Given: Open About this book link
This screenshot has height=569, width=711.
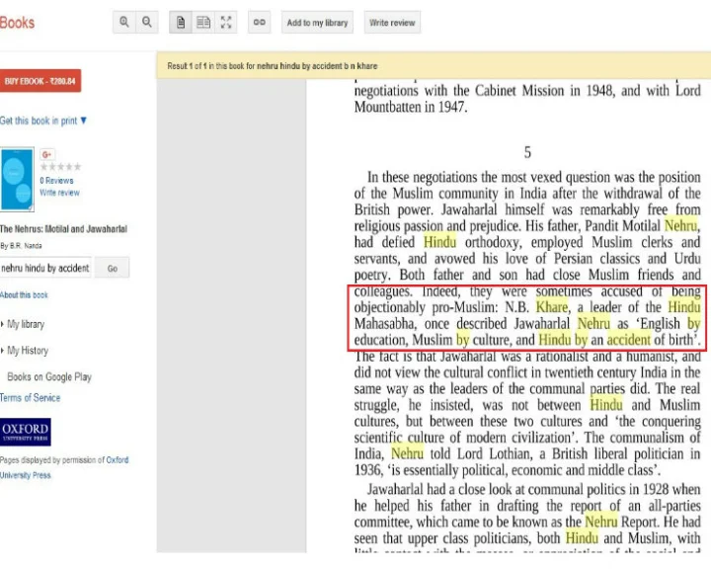Looking at the screenshot, I should (x=24, y=295).
